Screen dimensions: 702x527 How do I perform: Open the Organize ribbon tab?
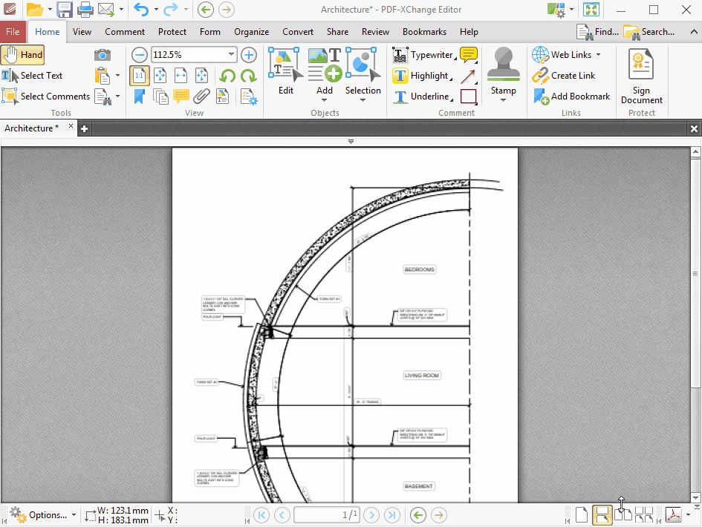(x=251, y=32)
